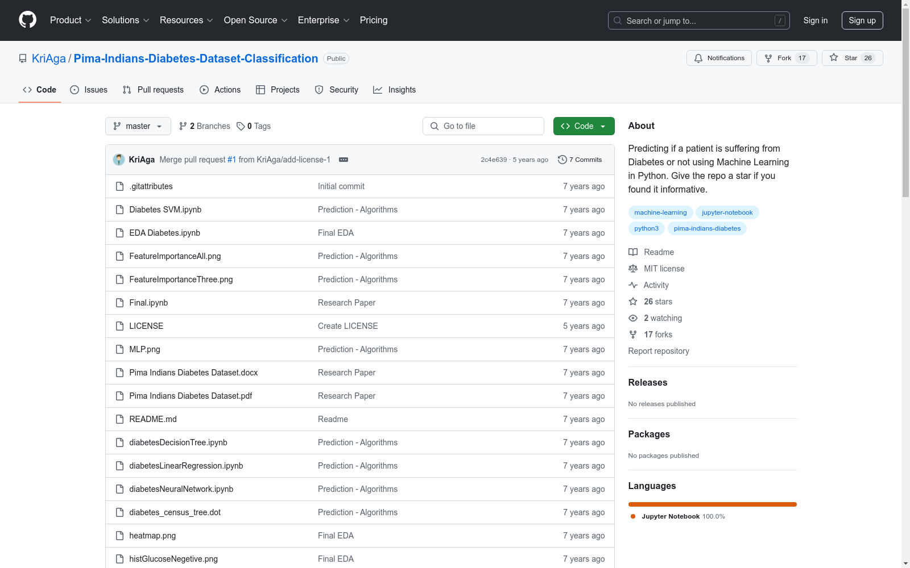Click the file icon beside Final.ipynb
Screen dimensions: 910x568
coord(119,303)
